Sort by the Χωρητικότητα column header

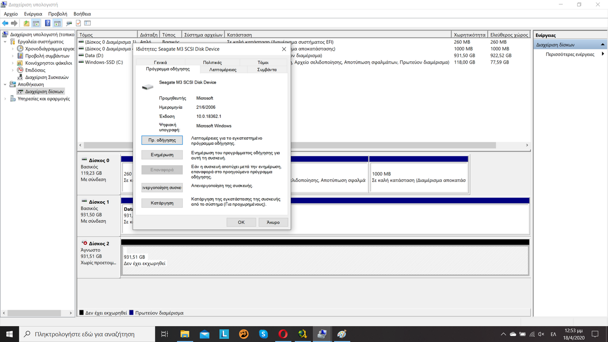(469, 35)
